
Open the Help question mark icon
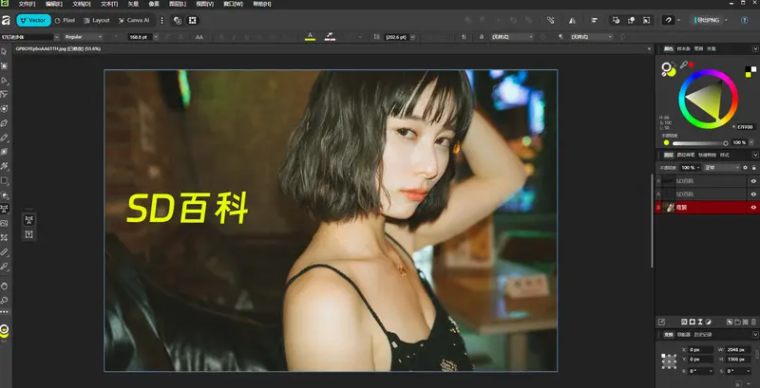coord(745,20)
